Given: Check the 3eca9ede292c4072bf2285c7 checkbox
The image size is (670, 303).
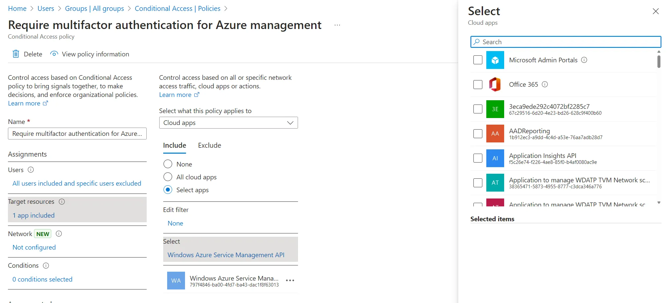Looking at the screenshot, I should pyautogui.click(x=478, y=109).
